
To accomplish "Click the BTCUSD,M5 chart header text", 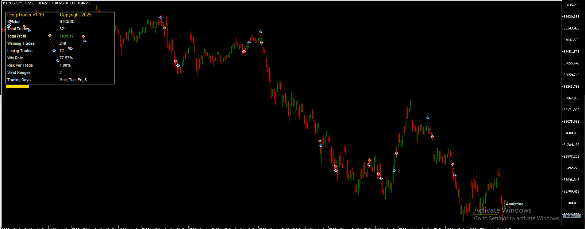I will 13,3.
